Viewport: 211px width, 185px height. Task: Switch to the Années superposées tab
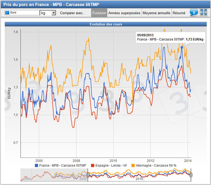point(124,13)
